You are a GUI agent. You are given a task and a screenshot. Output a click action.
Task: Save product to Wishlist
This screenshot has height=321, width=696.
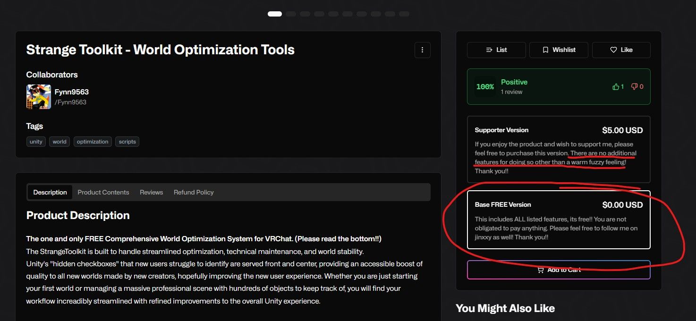tap(559, 50)
